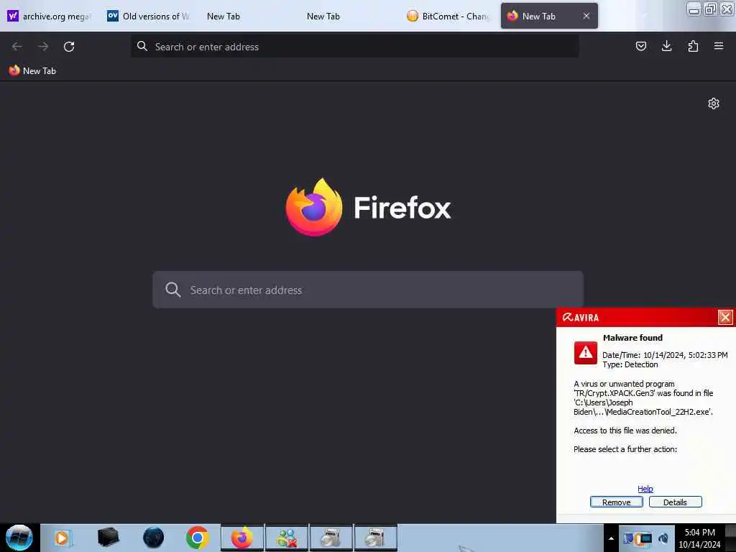Screen dimensions: 736x552
Task: Open the Extensions puzzle icon
Action: point(693,46)
